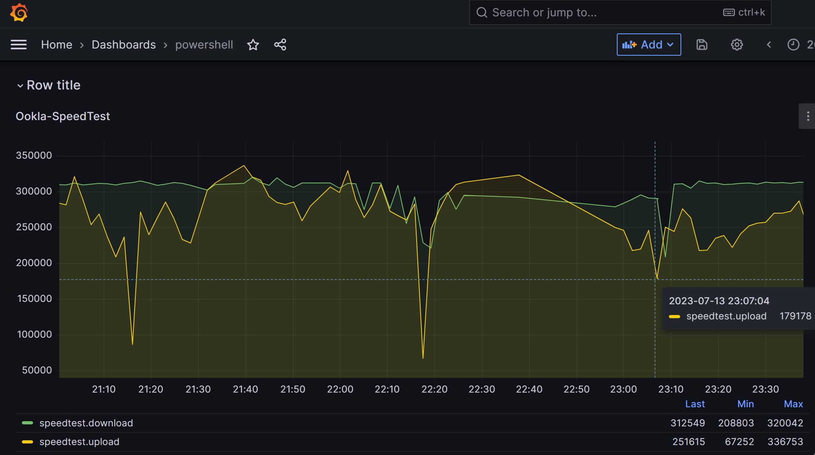This screenshot has height=455, width=815.
Task: Open the hamburger navigation menu
Action: click(x=19, y=45)
